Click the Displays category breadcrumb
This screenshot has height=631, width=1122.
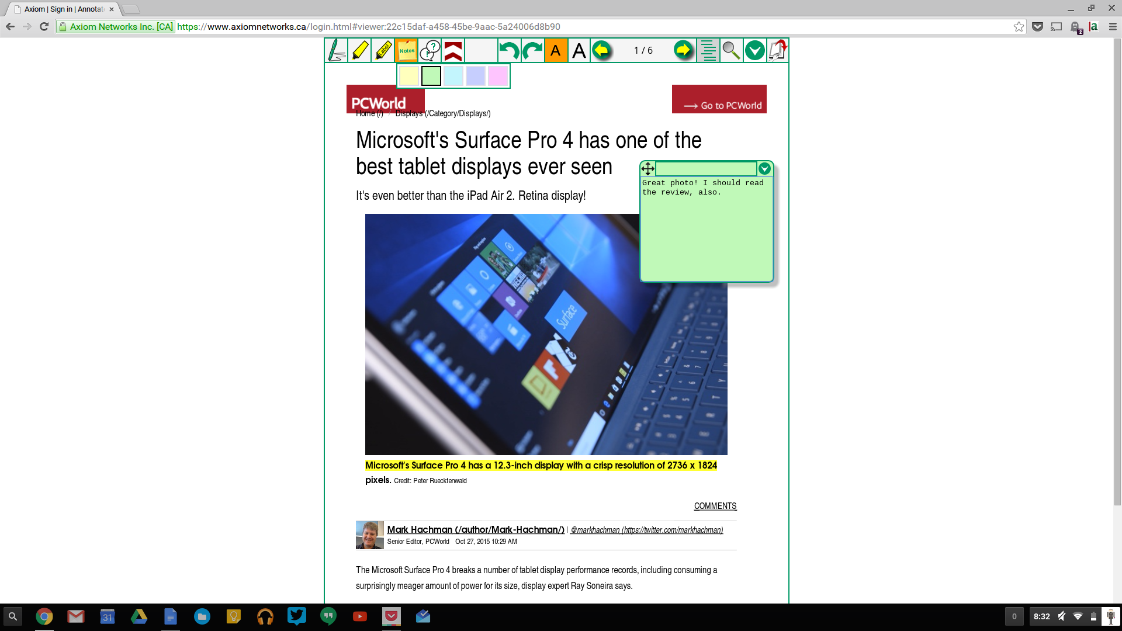point(443,113)
